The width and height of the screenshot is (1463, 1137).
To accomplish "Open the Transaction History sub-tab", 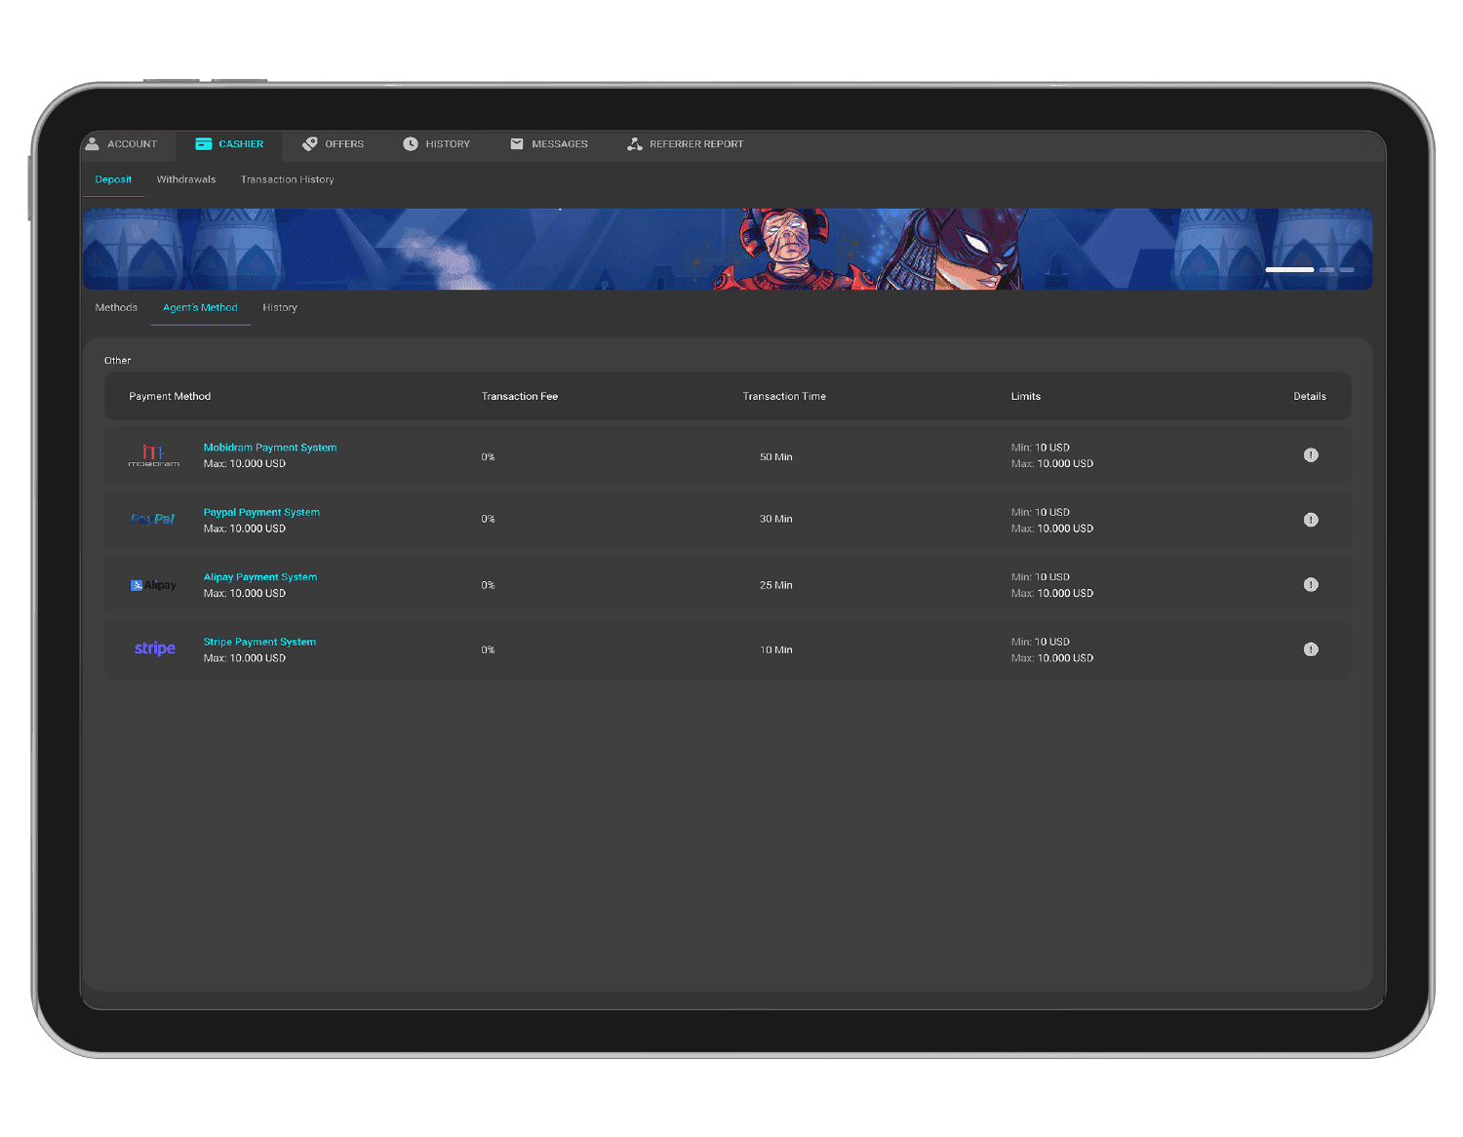I will coord(288,179).
